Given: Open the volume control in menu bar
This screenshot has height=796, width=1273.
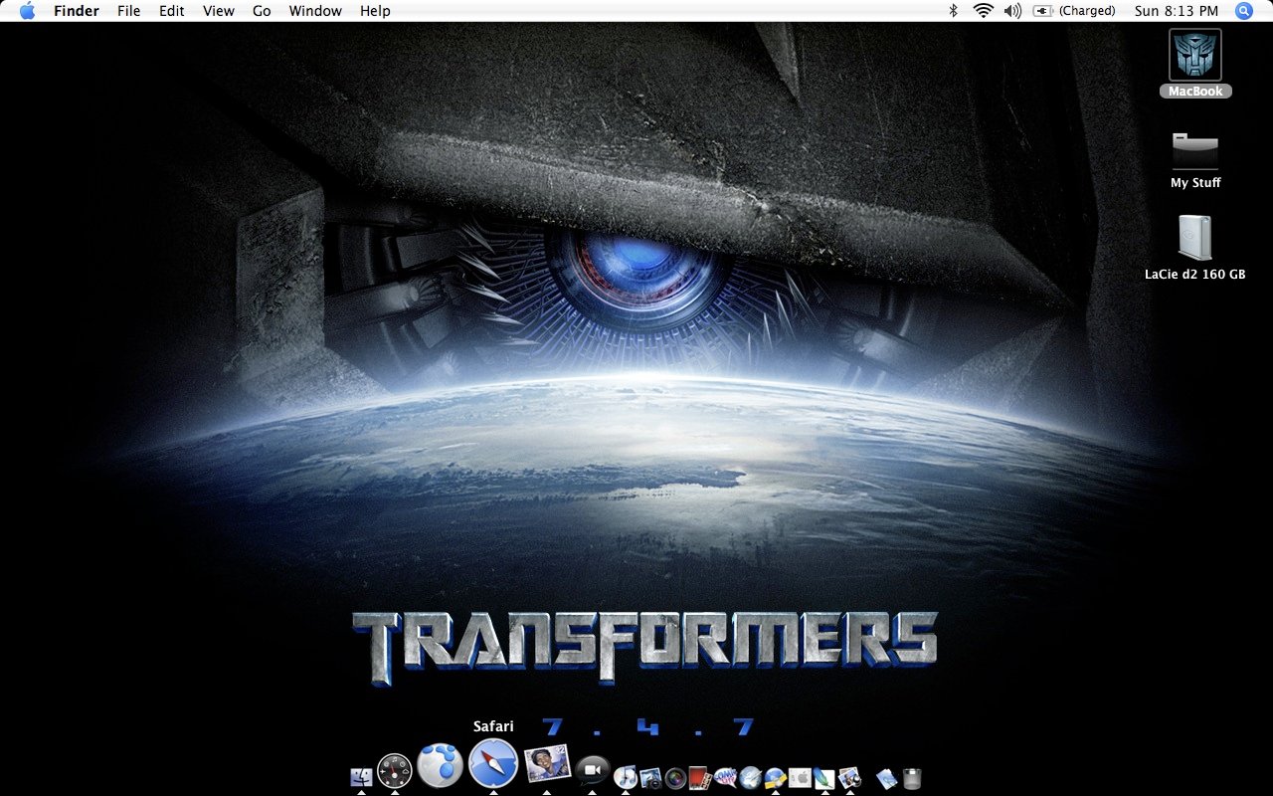Looking at the screenshot, I should pyautogui.click(x=1012, y=11).
